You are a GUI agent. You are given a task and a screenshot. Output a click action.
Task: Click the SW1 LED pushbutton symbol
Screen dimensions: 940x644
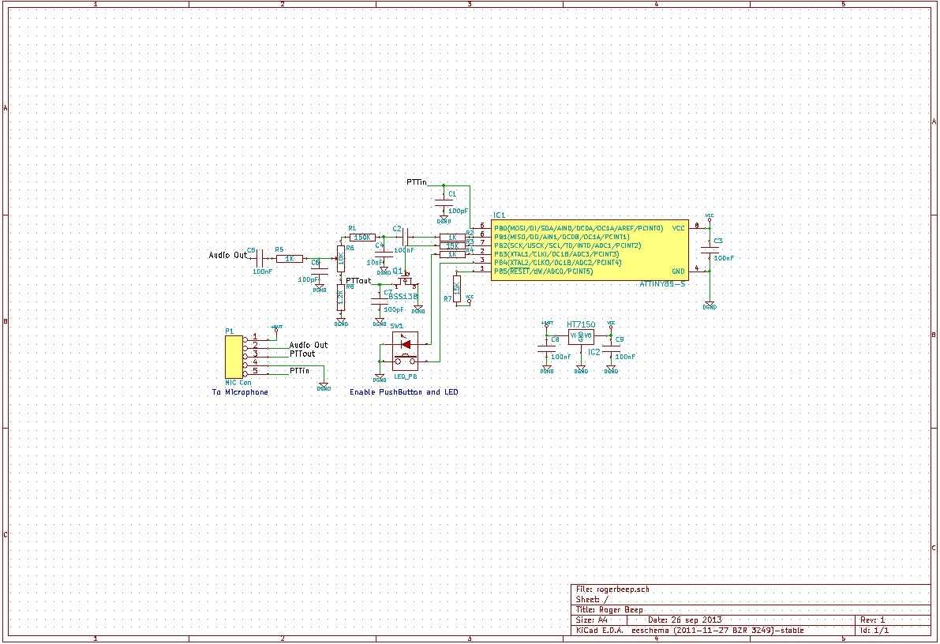pyautogui.click(x=406, y=351)
